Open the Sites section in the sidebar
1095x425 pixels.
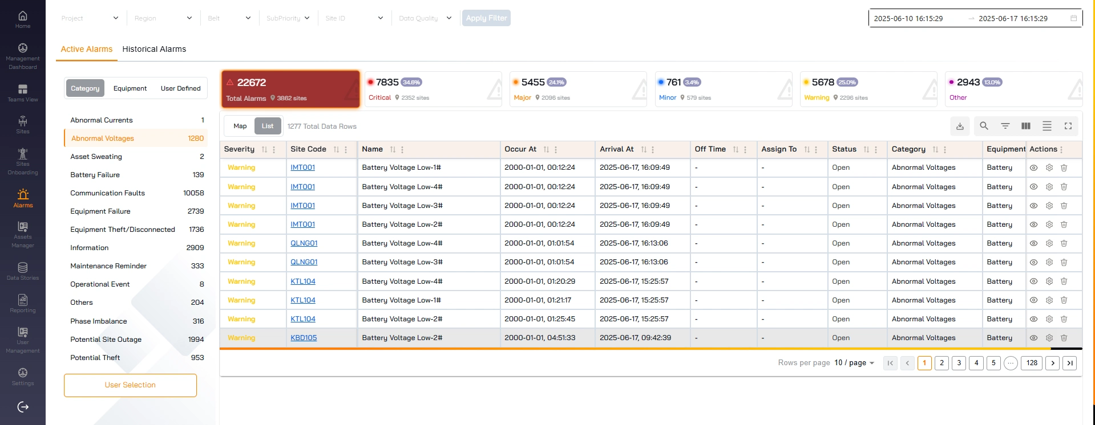tap(23, 125)
